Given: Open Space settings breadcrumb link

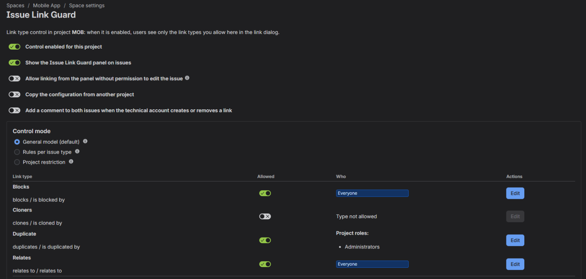Looking at the screenshot, I should pyautogui.click(x=87, y=6).
